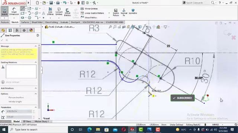This screenshot has height=133, width=238.
Task: Open the DisplayManager tab
Action: pyautogui.click(x=31, y=30)
